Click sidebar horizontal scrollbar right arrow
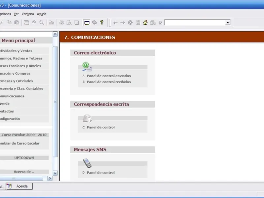 pos(50,178)
